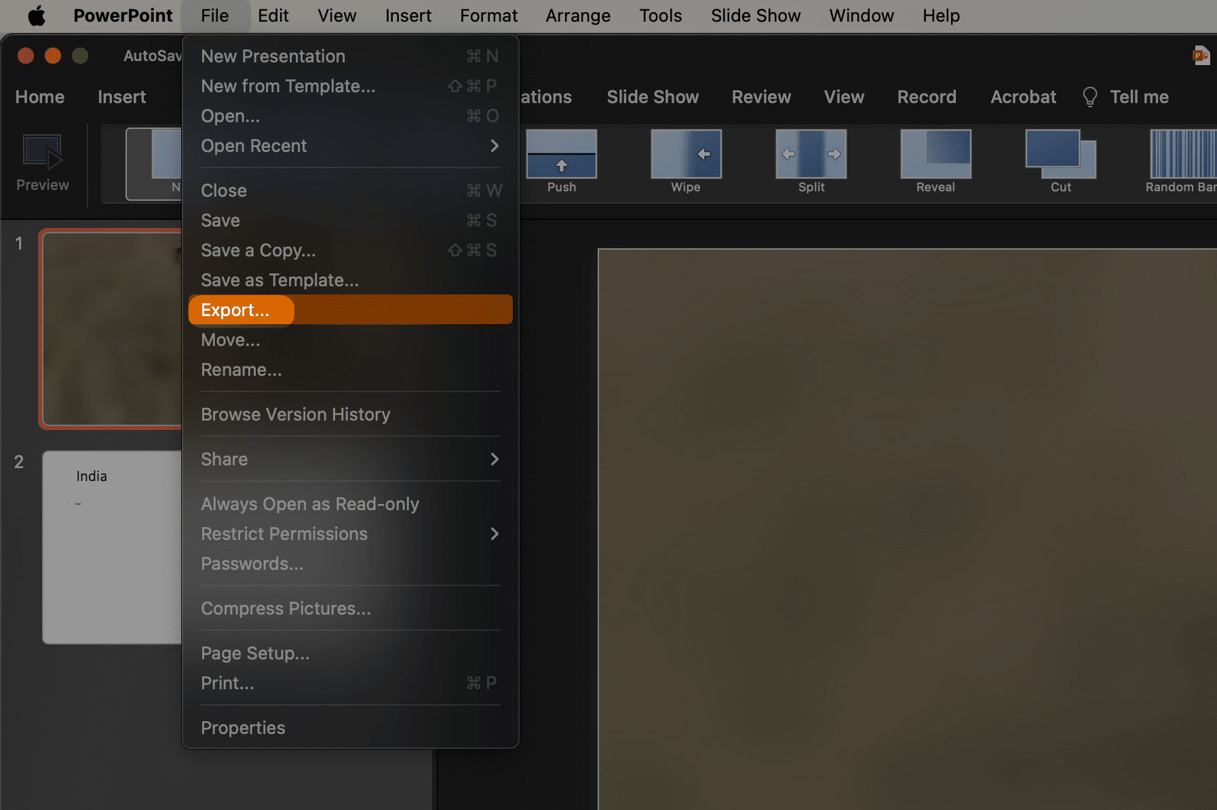Select the Cut transition icon
1217x810 pixels.
pos(1060,155)
